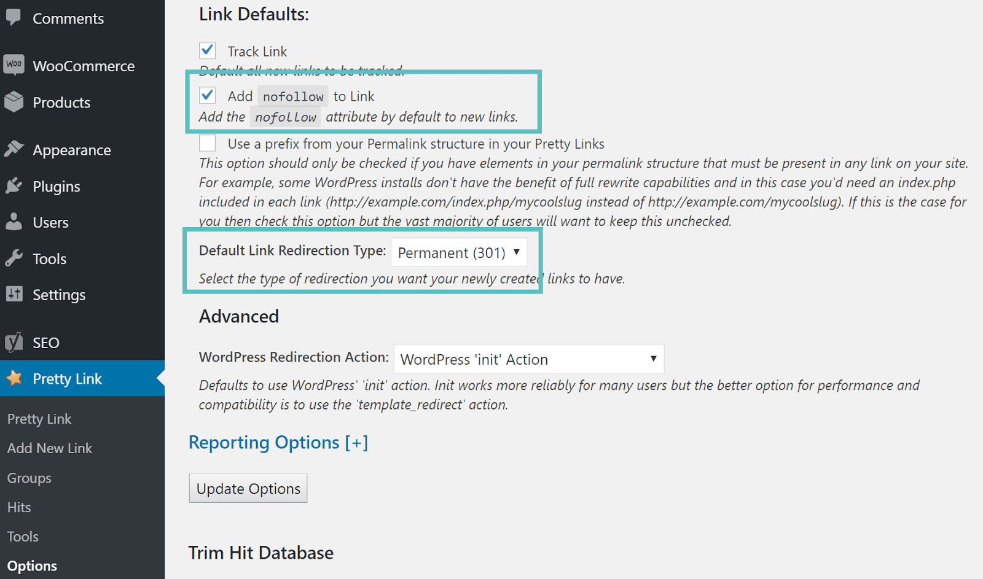Toggle the Add nofollow to Link checkbox
983x579 pixels.
point(208,95)
